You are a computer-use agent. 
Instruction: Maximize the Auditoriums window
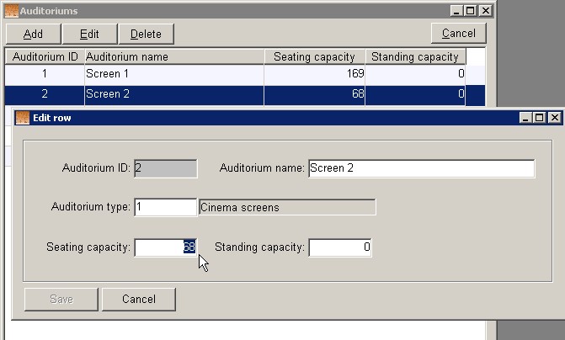point(470,11)
